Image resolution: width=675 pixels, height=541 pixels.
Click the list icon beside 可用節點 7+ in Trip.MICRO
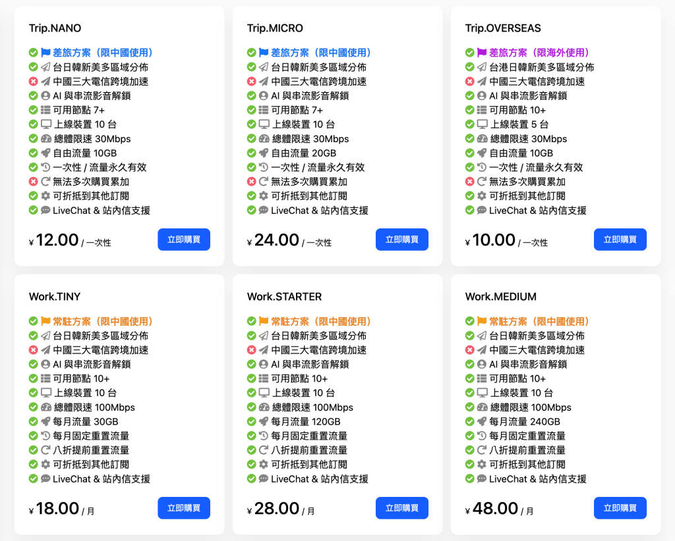pos(264,110)
